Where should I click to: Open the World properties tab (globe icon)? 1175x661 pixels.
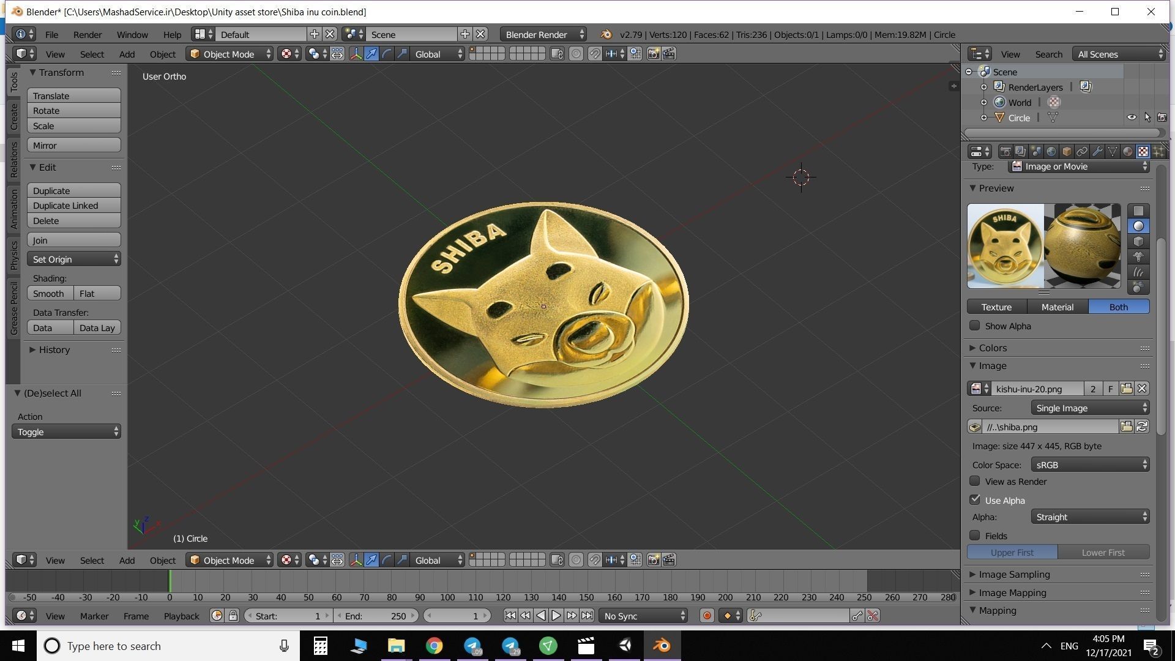pos(1051,151)
